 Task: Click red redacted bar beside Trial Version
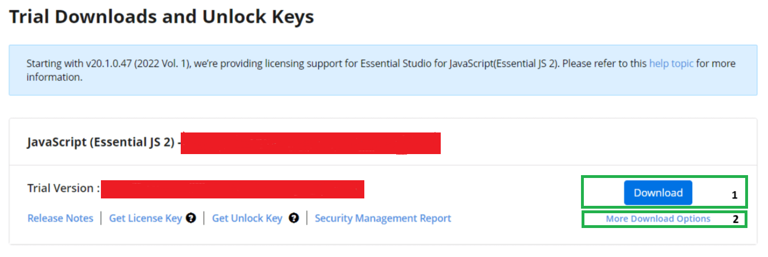pyautogui.click(x=233, y=189)
